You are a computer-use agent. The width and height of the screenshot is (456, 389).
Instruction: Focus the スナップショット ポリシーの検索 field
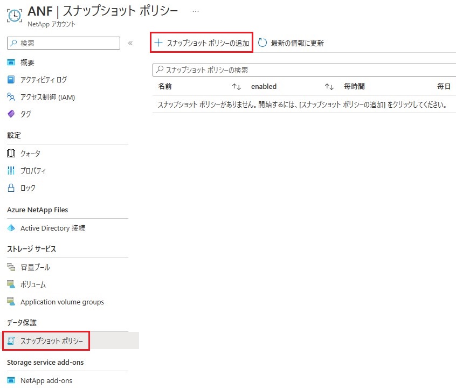click(304, 70)
